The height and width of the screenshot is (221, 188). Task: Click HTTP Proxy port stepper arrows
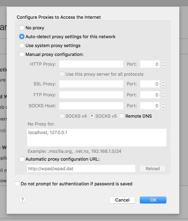pos(163,64)
